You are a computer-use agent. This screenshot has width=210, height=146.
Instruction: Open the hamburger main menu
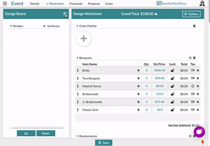pyautogui.click(x=5, y=4)
